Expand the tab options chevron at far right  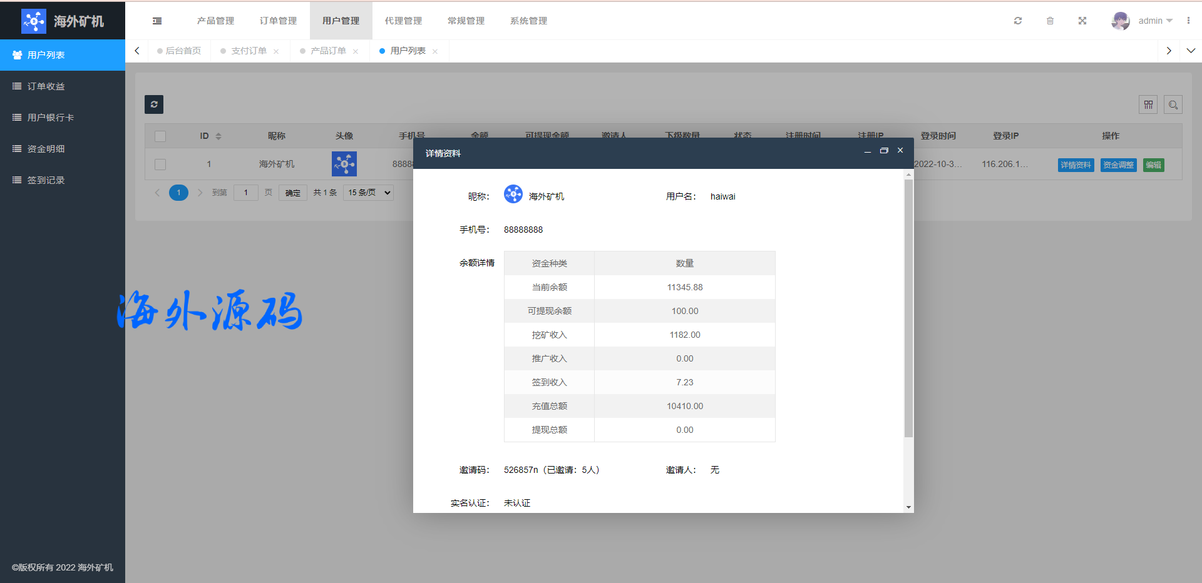1191,51
